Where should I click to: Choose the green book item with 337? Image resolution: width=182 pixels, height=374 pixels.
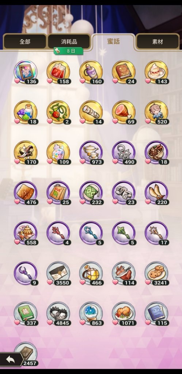[x=26, y=314]
